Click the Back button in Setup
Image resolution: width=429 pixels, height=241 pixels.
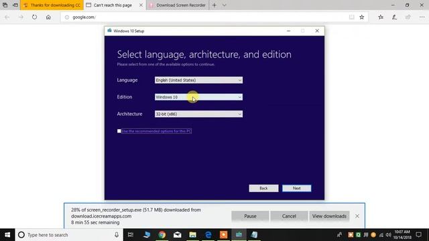pos(263,188)
